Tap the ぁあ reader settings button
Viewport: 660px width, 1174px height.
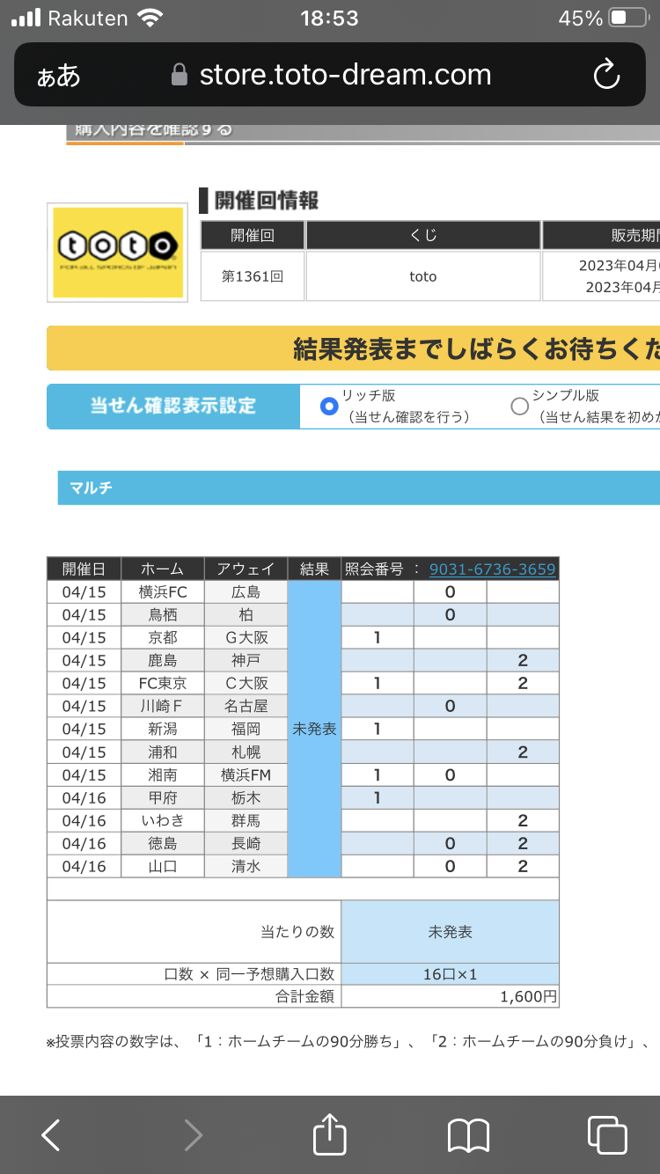point(59,76)
